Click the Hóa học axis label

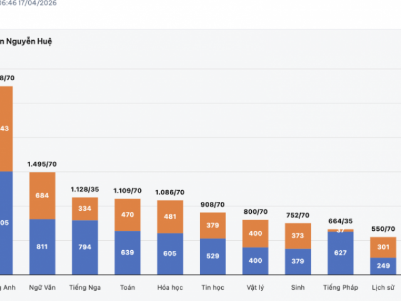click(x=170, y=287)
